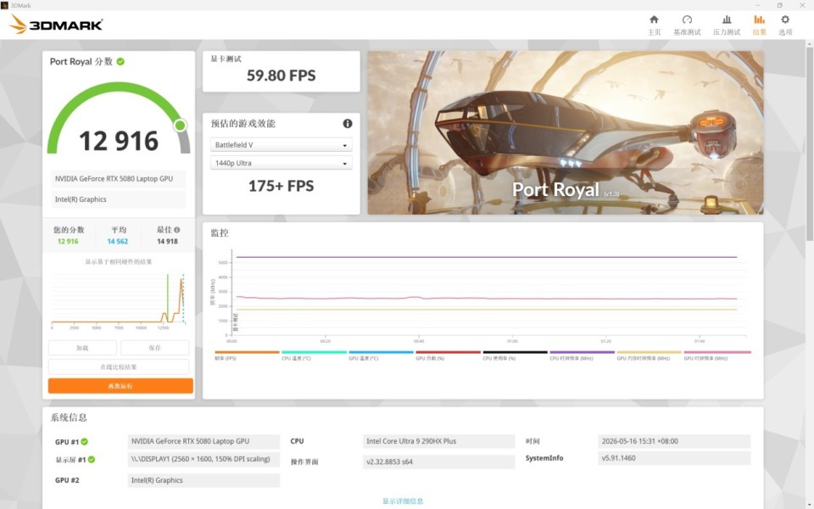Click the 175+ FPS estimate value
Viewport: 814px width, 509px height.
(x=281, y=186)
